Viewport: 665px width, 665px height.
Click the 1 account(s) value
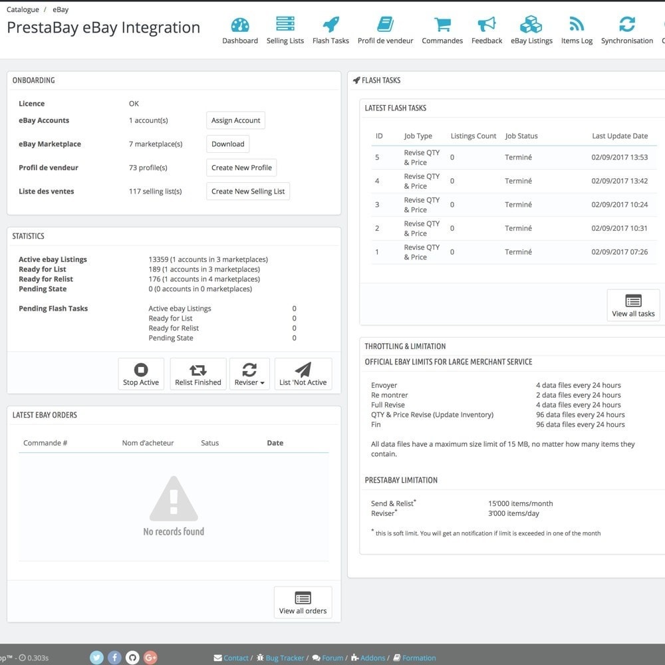pyautogui.click(x=148, y=120)
